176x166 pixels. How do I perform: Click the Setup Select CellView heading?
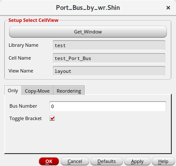33,20
